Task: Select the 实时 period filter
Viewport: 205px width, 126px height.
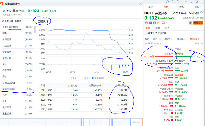Action: point(147,39)
